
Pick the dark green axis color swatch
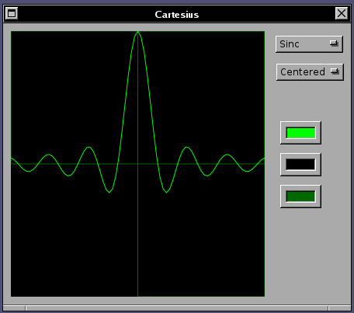[300, 196]
